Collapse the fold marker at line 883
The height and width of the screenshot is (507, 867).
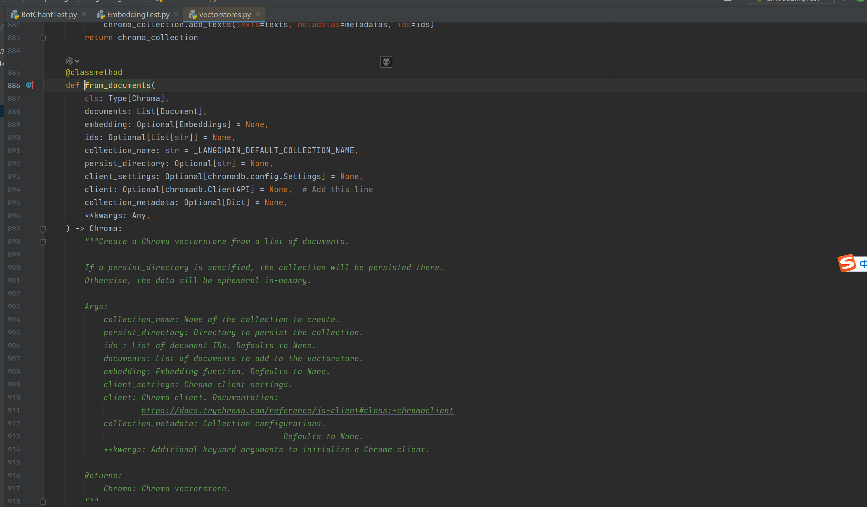43,38
